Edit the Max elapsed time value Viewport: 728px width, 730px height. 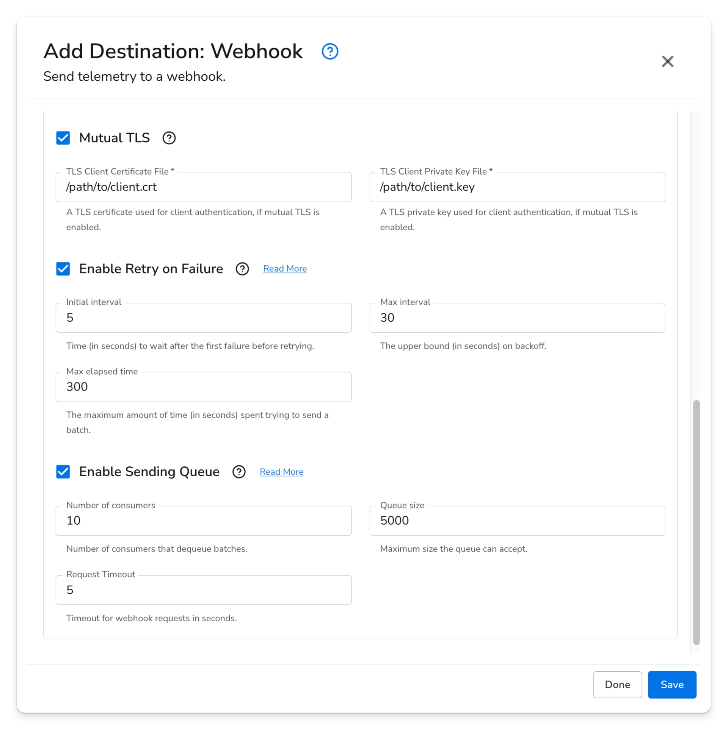point(203,386)
